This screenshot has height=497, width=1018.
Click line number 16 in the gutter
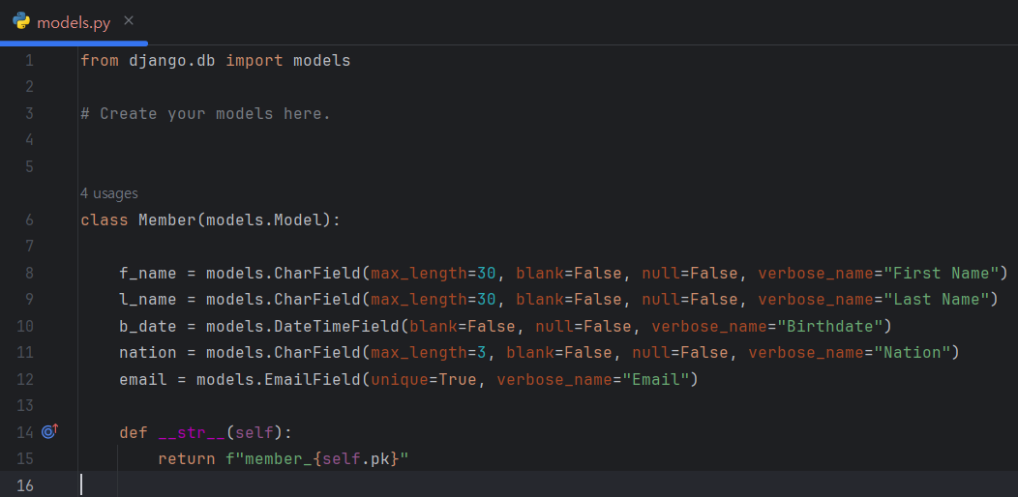[24, 484]
